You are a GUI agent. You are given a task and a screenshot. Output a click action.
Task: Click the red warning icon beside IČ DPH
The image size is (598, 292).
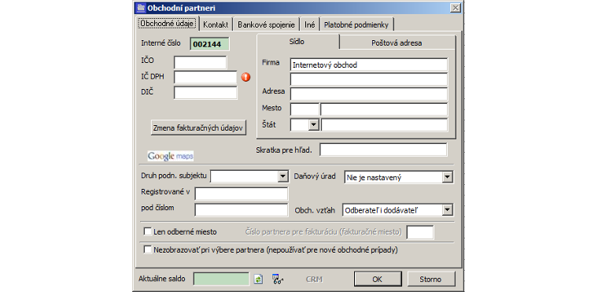click(x=246, y=77)
